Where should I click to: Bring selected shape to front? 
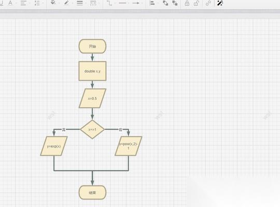(165, 3)
